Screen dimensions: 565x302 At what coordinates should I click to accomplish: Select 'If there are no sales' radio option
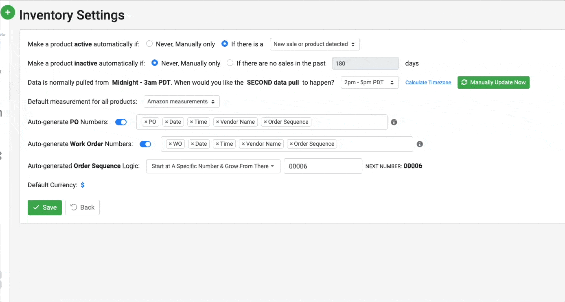[x=230, y=63]
